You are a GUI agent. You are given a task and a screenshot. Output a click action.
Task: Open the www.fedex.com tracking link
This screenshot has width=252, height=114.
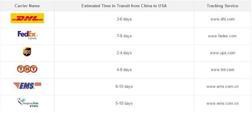tap(222, 36)
